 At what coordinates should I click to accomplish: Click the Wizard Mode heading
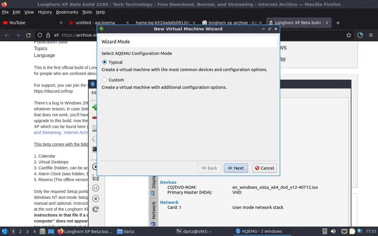pos(116,42)
